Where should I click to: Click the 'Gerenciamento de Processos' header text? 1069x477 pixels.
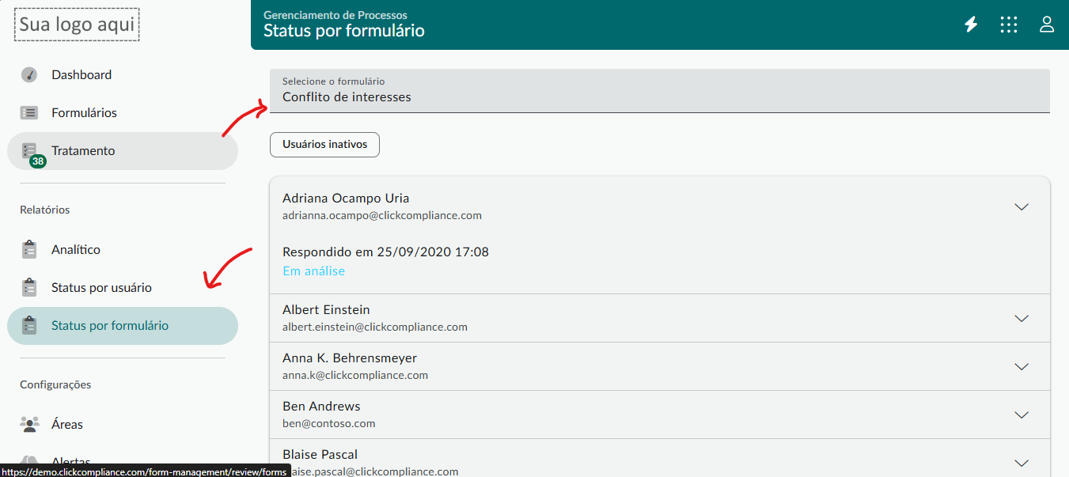tap(335, 15)
